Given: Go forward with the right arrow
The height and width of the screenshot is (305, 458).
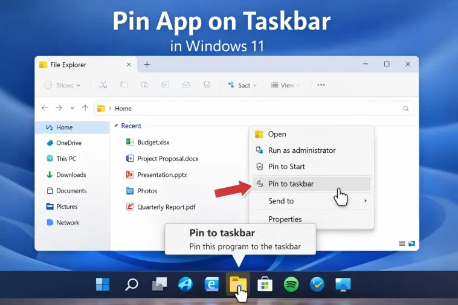Looking at the screenshot, I should [x=59, y=108].
